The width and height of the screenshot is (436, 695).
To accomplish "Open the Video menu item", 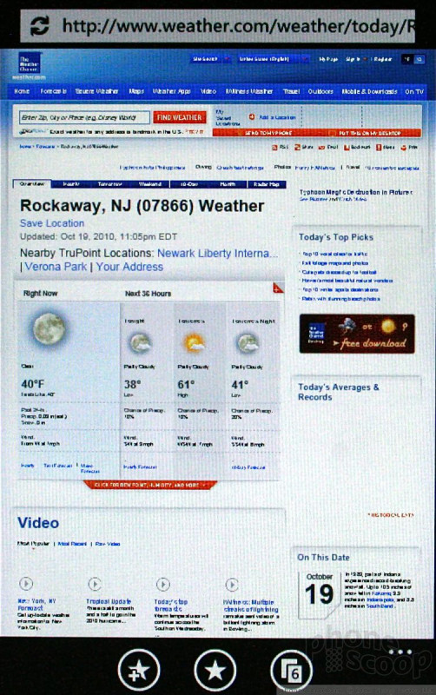I will coord(208,91).
